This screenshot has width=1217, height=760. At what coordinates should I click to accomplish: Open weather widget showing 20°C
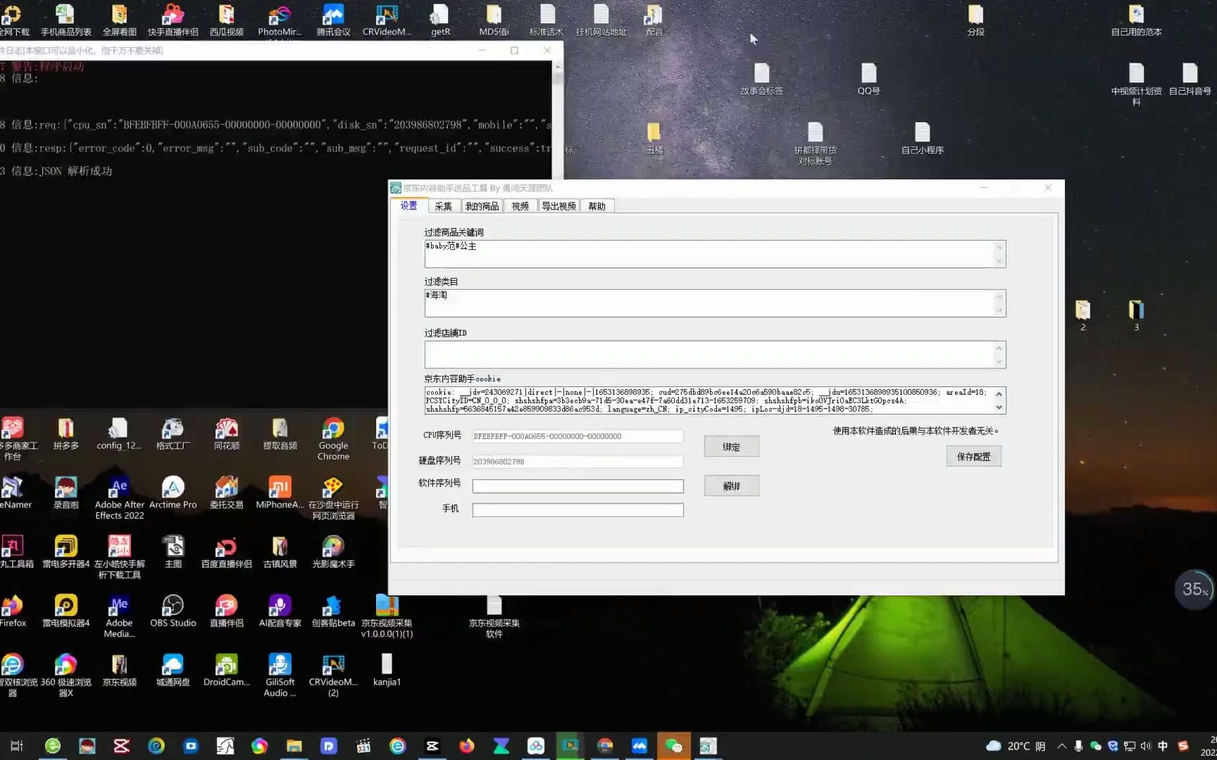pos(1016,746)
